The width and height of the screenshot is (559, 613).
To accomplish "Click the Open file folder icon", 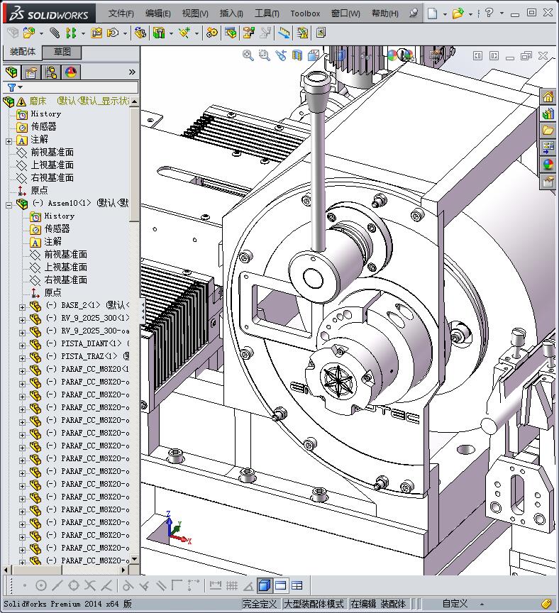I will tap(458, 13).
